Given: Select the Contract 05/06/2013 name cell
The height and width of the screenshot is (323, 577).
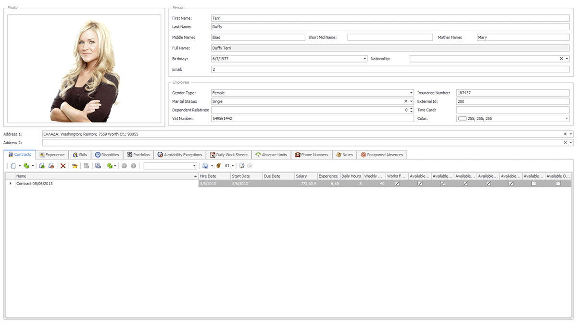Looking at the screenshot, I should click(106, 184).
